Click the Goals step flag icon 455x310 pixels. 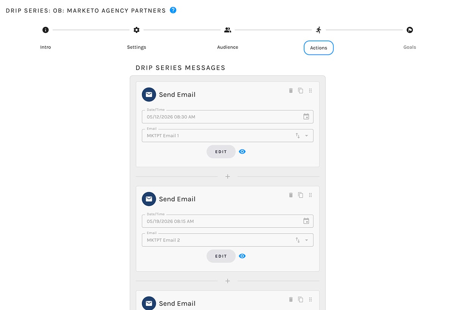(x=409, y=30)
